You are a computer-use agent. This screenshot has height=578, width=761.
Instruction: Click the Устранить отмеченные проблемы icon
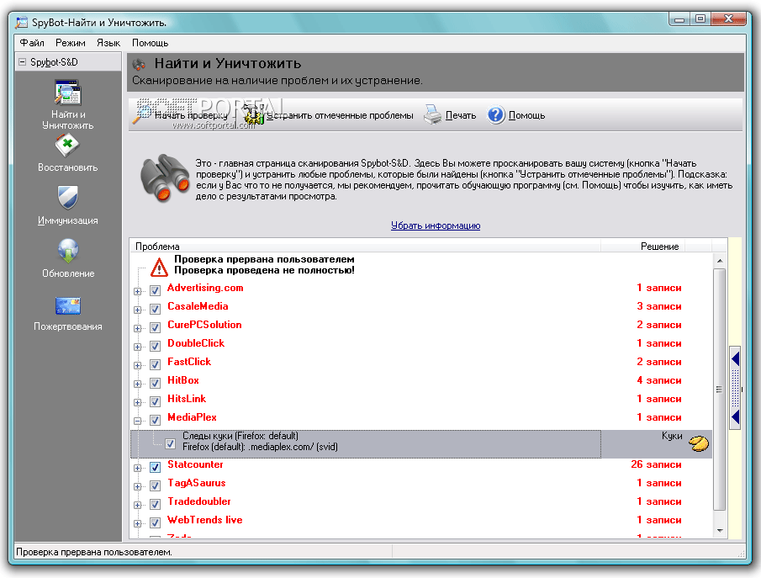pos(254,115)
